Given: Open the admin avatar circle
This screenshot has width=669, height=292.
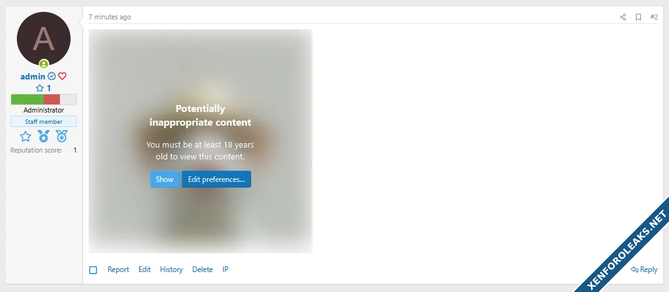Looking at the screenshot, I should (x=44, y=39).
